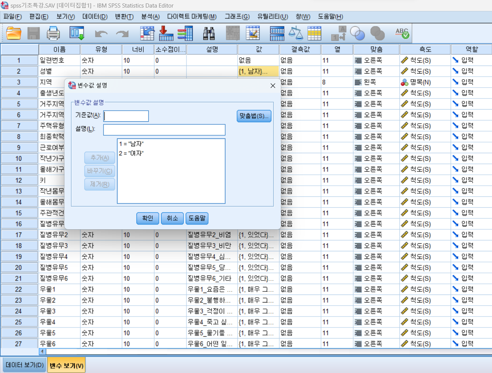492x373 pixels.
Task: Click the Insert cases icon
Action: tap(233, 33)
